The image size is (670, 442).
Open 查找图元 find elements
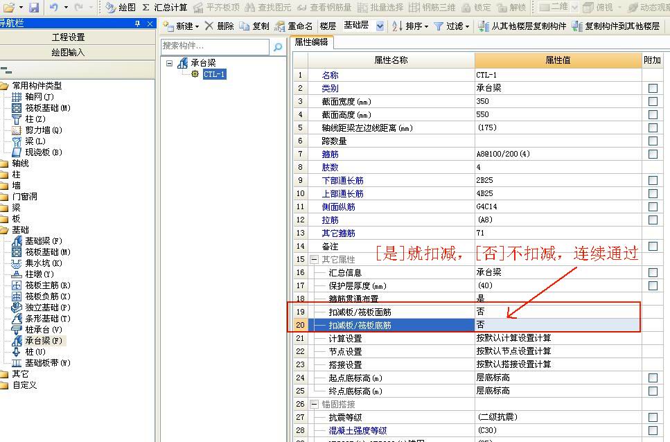click(x=268, y=7)
